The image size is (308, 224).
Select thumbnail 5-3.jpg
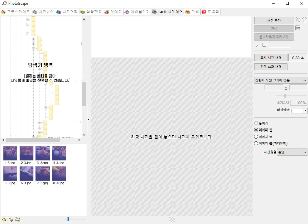(10, 174)
